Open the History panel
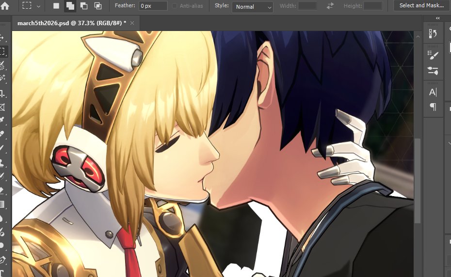Image resolution: width=451 pixels, height=277 pixels. click(x=433, y=33)
